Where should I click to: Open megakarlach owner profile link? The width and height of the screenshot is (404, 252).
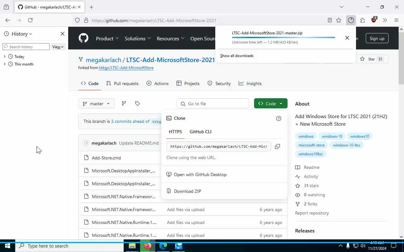[x=104, y=60]
